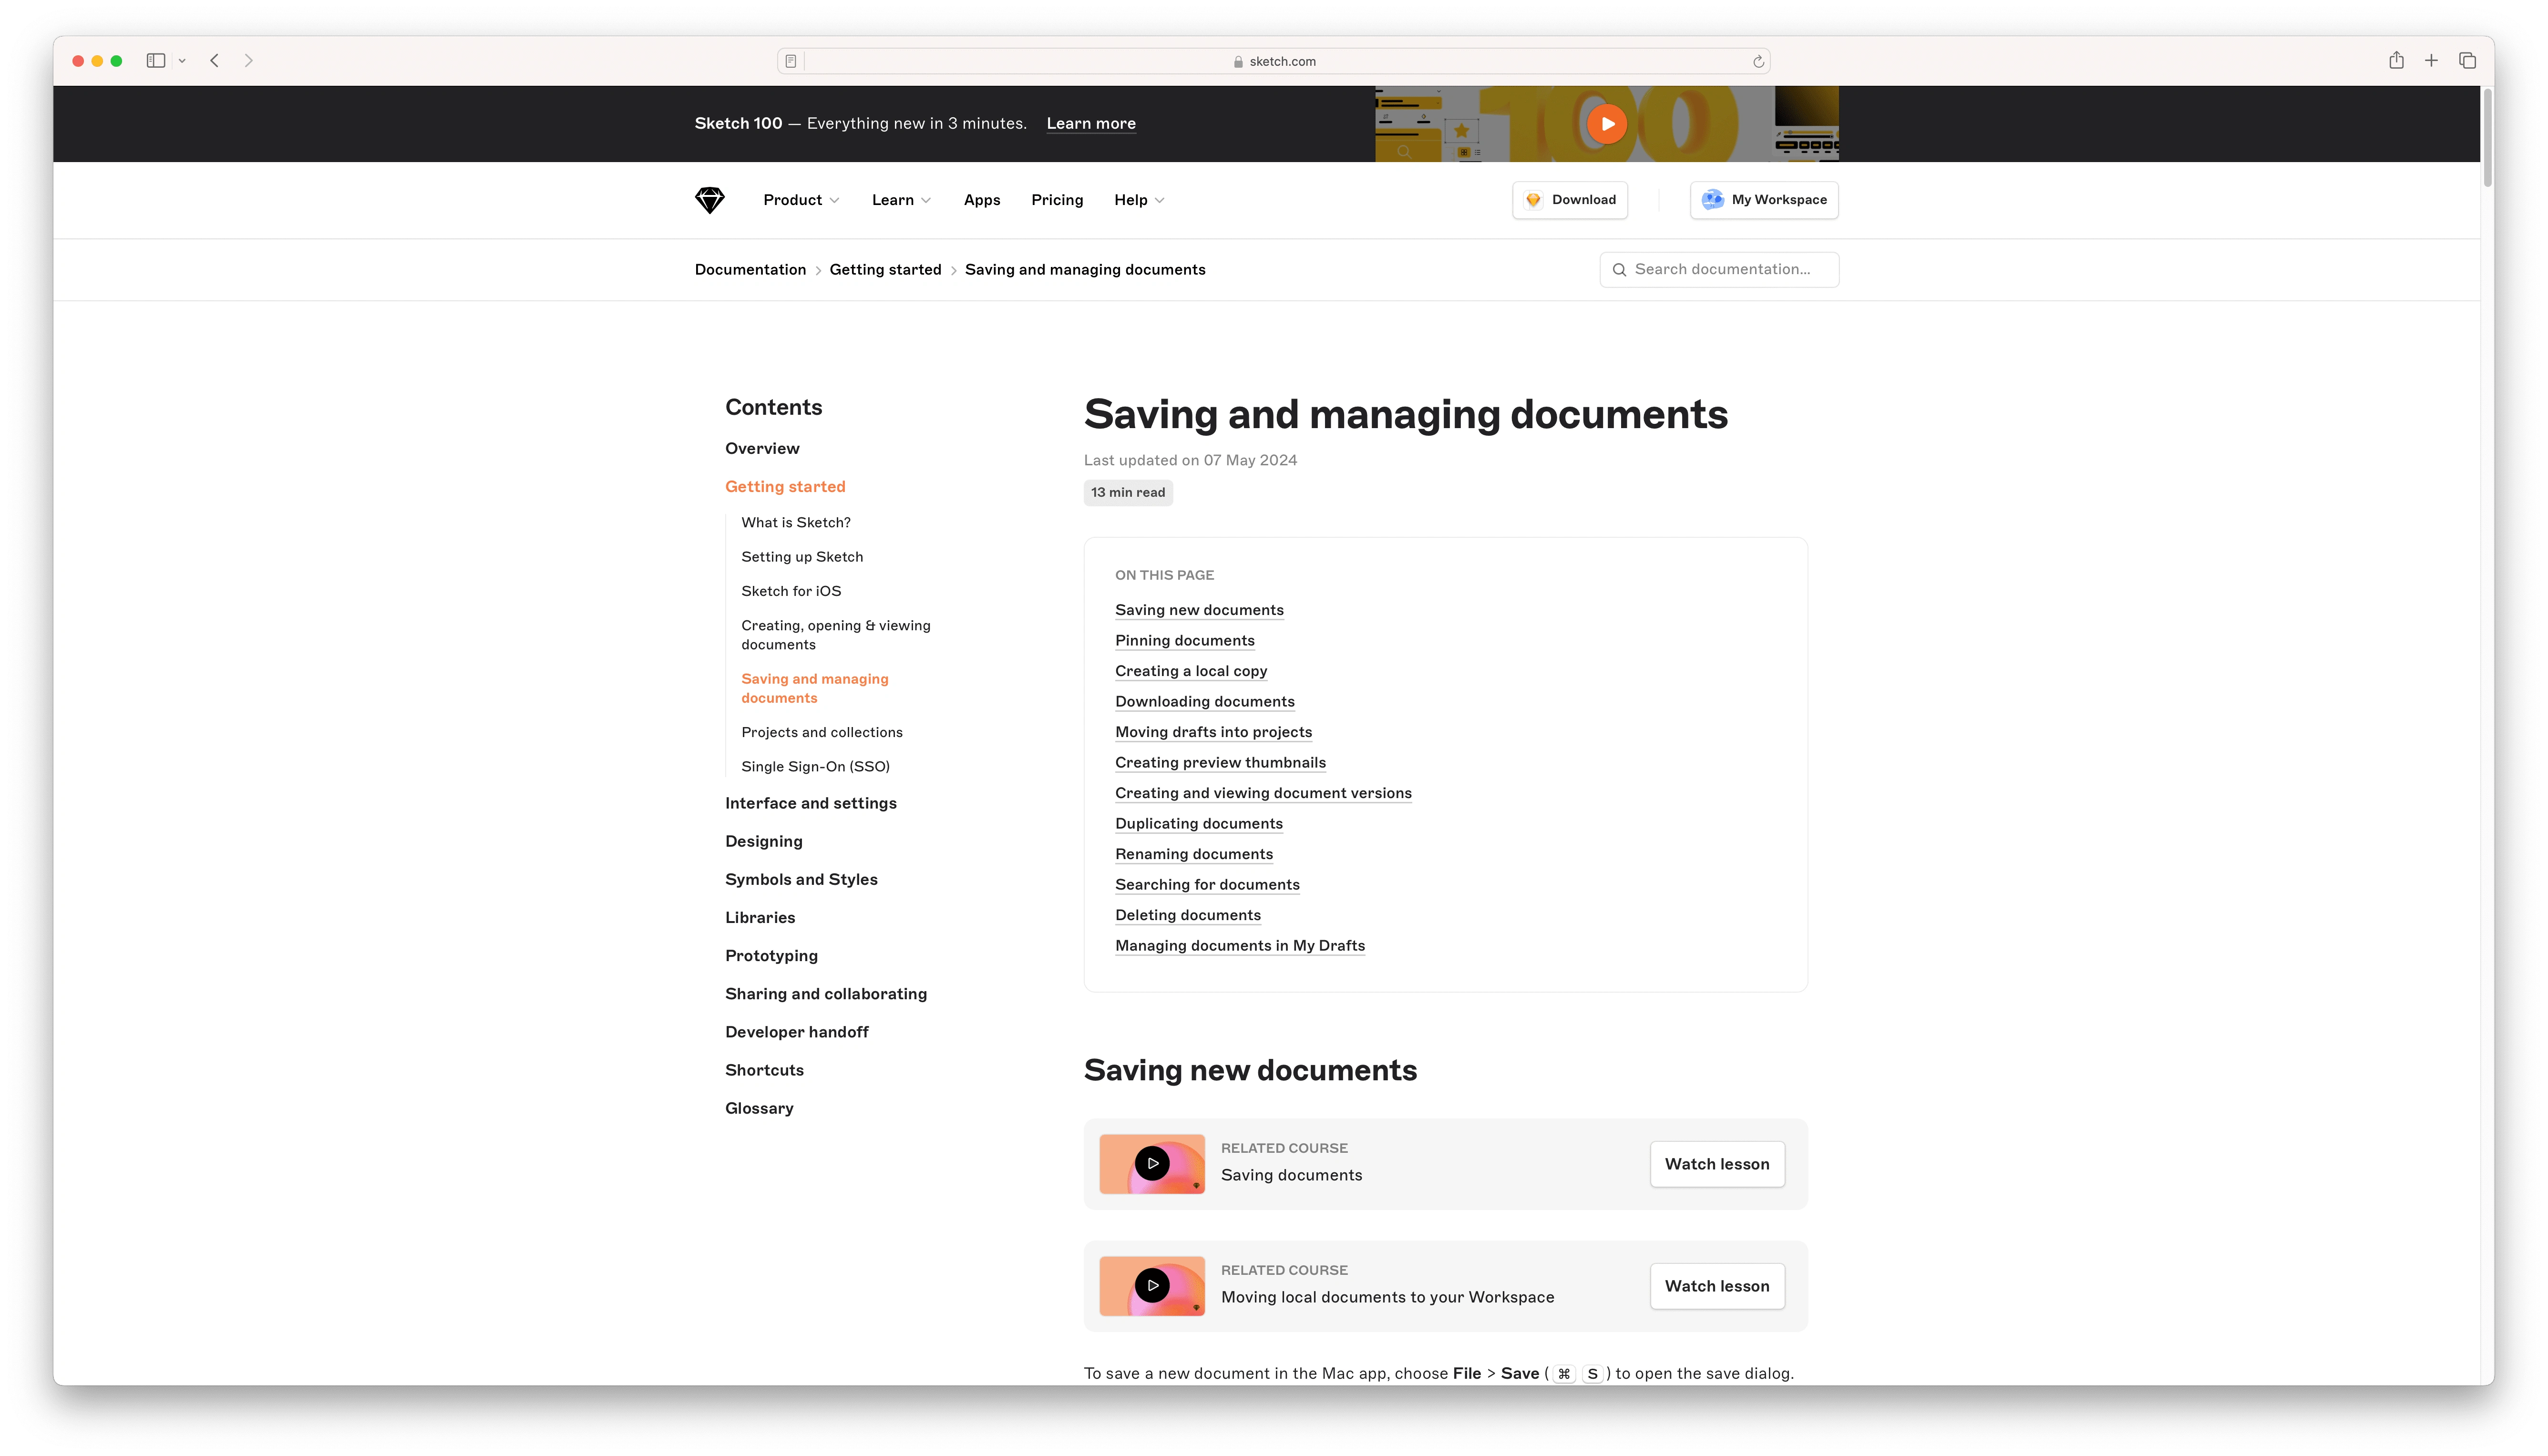The image size is (2548, 1456).
Task: Expand the sidebar options chevron in Safari
Action: pyautogui.click(x=182, y=61)
